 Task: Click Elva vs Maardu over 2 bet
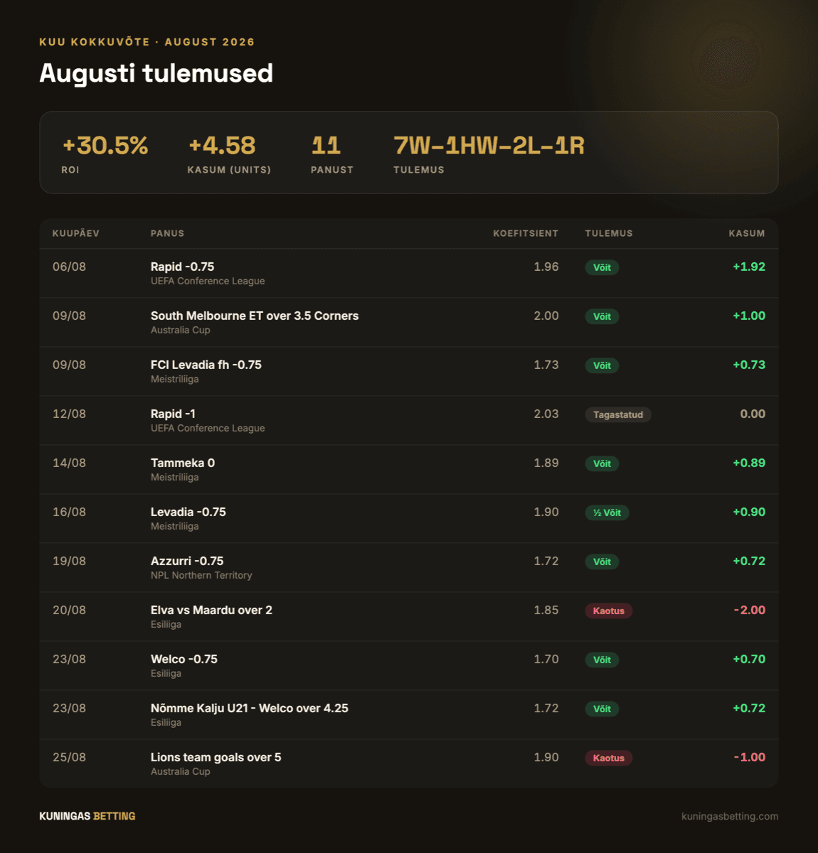(x=211, y=610)
